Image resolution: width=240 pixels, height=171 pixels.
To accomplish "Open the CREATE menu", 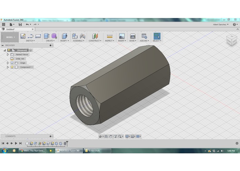I will tap(50, 41).
